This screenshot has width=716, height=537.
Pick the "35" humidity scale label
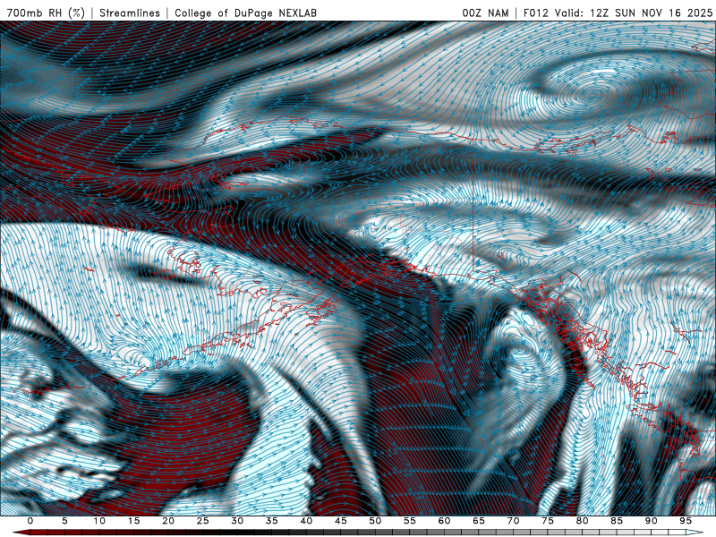click(x=272, y=521)
